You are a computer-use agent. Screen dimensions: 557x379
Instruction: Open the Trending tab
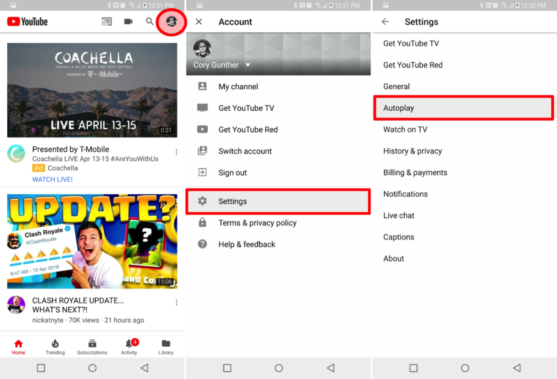(x=55, y=346)
